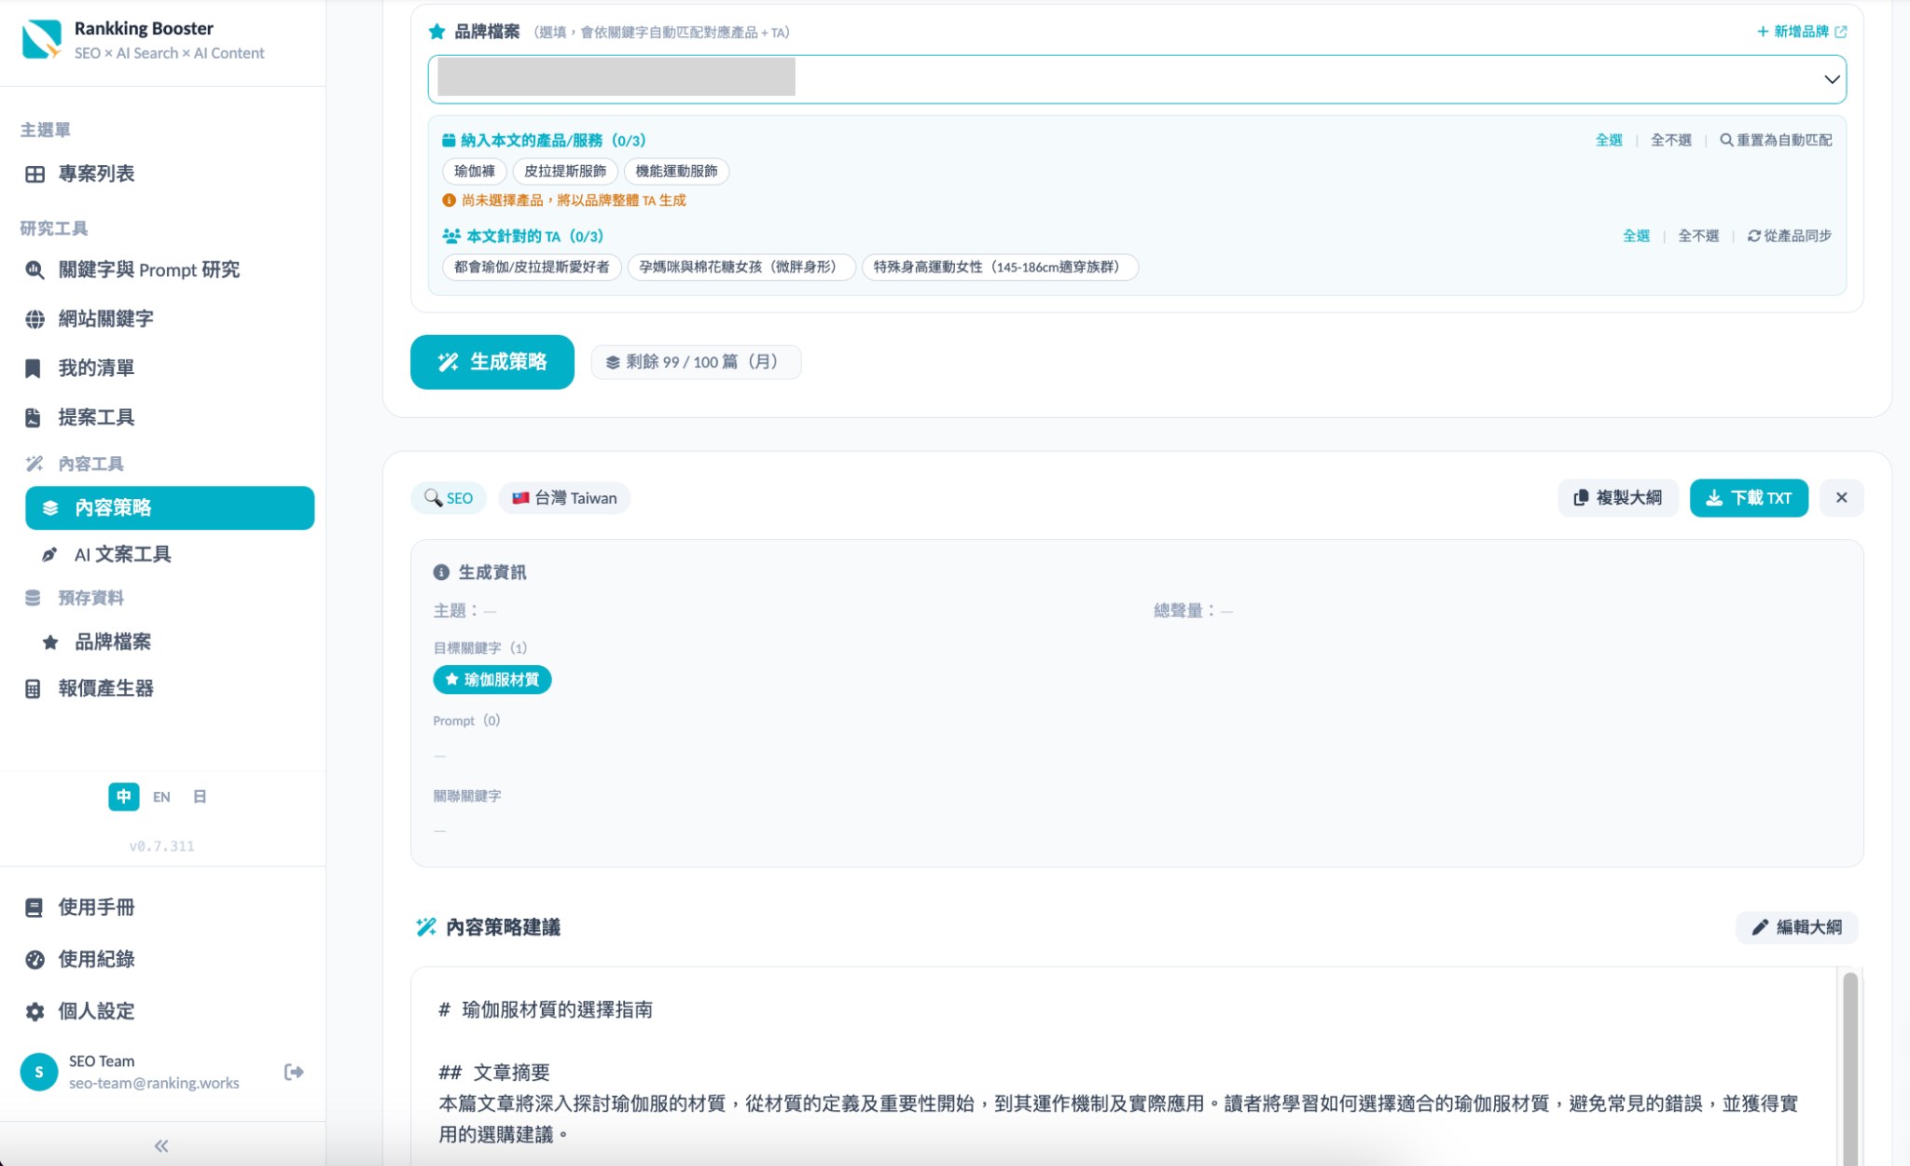The width and height of the screenshot is (1910, 1166).
Task: Click the outline text area scrollbar
Action: click(1850, 1068)
